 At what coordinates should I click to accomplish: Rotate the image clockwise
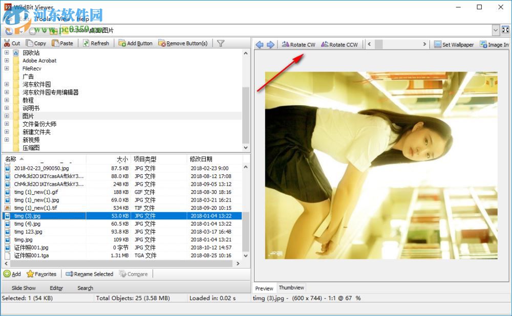(298, 44)
